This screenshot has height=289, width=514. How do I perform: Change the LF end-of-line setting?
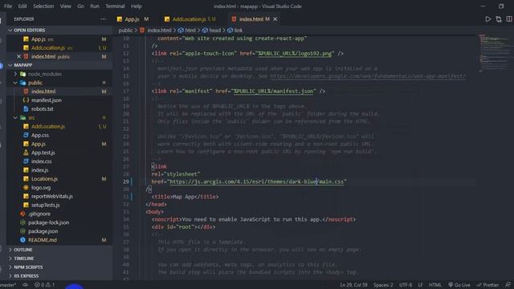pyautogui.click(x=420, y=285)
